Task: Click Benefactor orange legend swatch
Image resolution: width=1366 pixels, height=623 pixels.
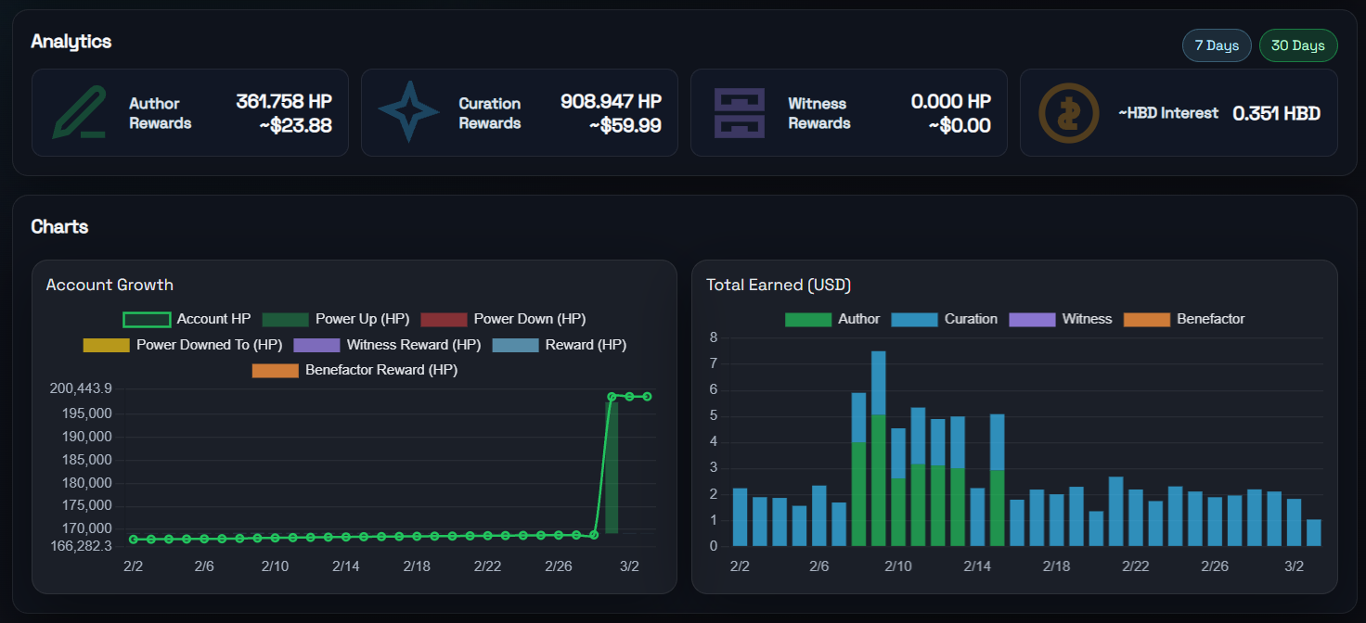Action: click(1147, 319)
